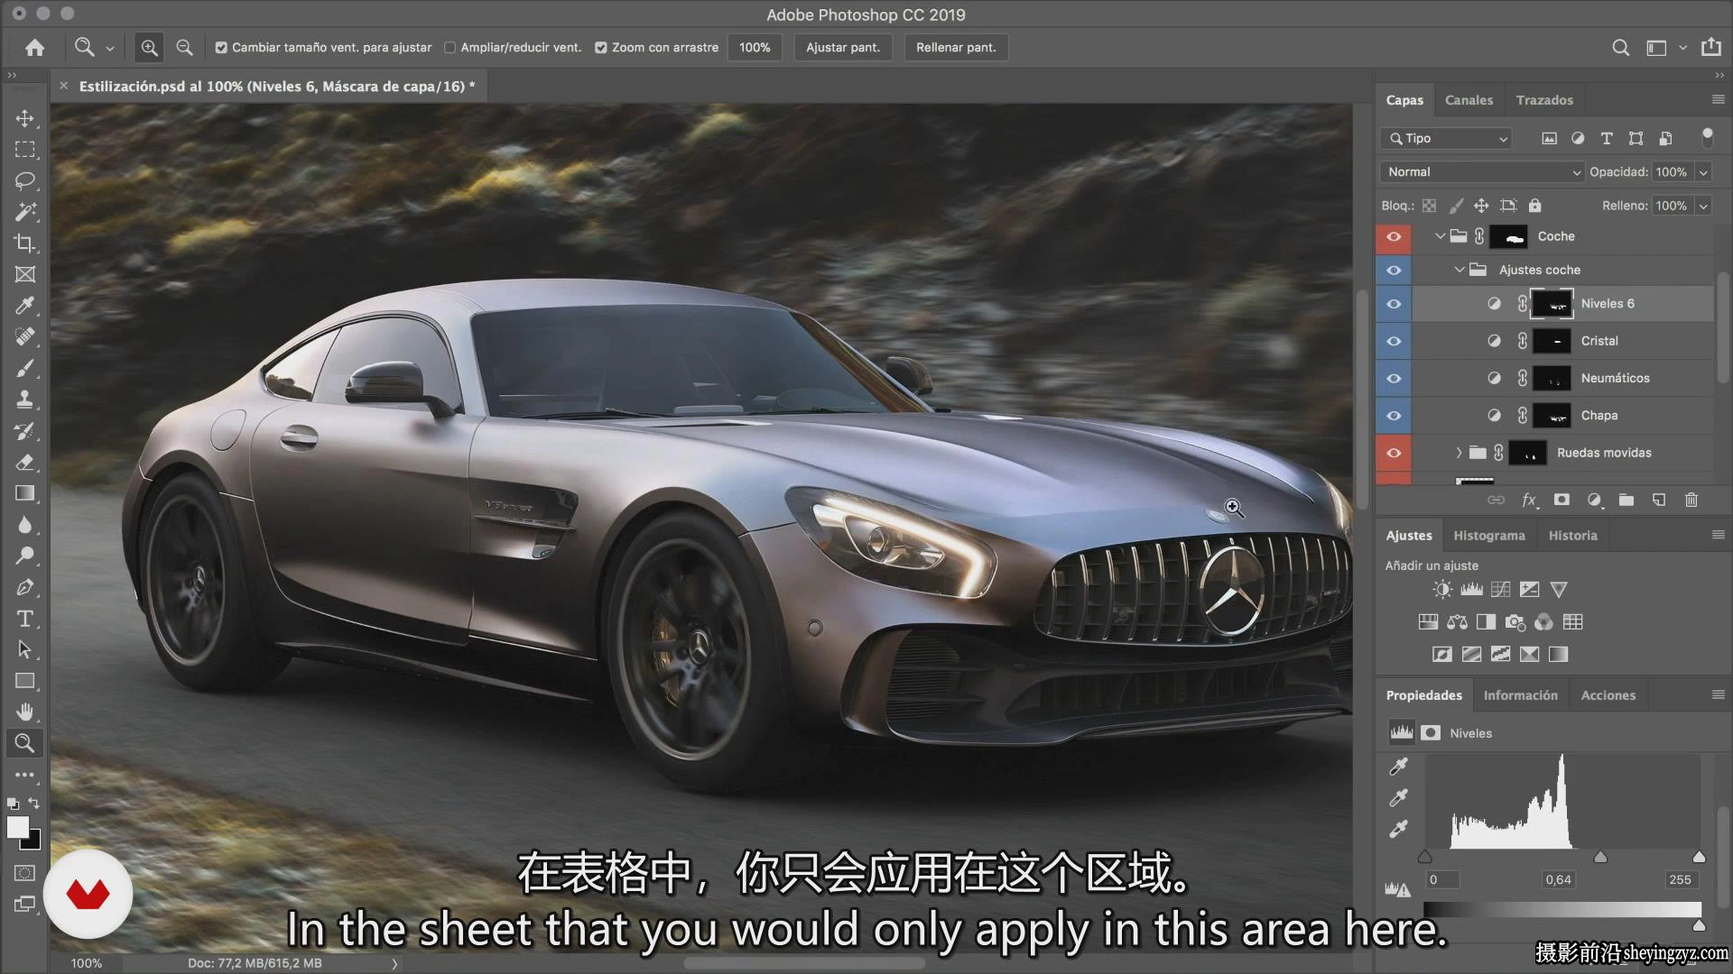Screen dimensions: 1733x974
Task: Select the Brush tool
Action: 24,368
